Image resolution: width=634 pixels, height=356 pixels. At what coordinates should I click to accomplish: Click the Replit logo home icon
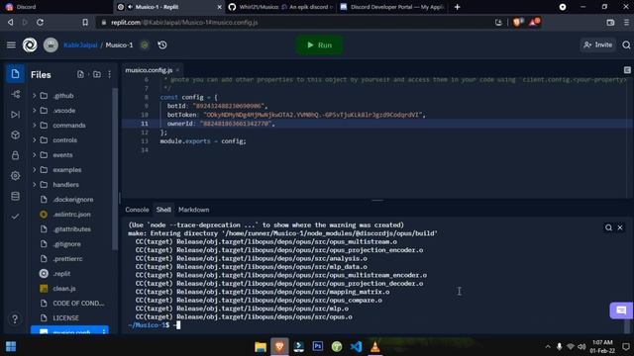tap(30, 44)
